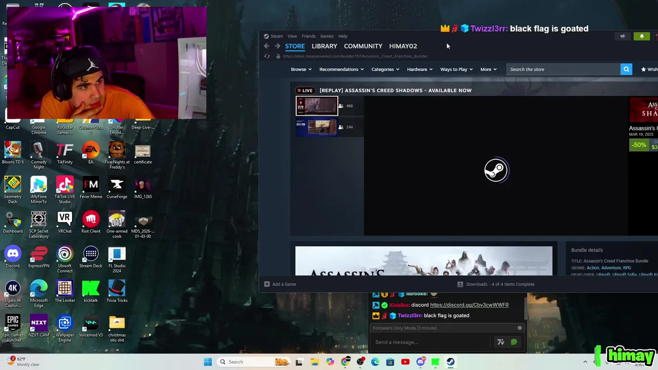Click Add a Game in Steam
Image resolution: width=658 pixels, height=370 pixels.
pyautogui.click(x=280, y=284)
